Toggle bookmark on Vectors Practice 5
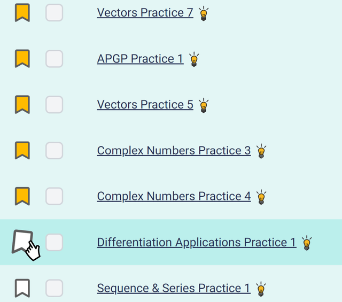Image resolution: width=342 pixels, height=302 pixels. pos(22,105)
